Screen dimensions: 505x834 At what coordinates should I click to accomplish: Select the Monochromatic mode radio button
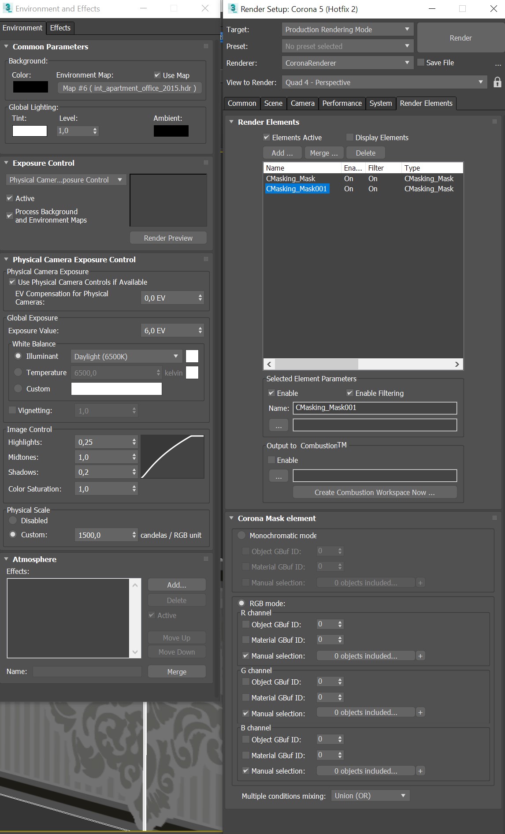tap(241, 535)
